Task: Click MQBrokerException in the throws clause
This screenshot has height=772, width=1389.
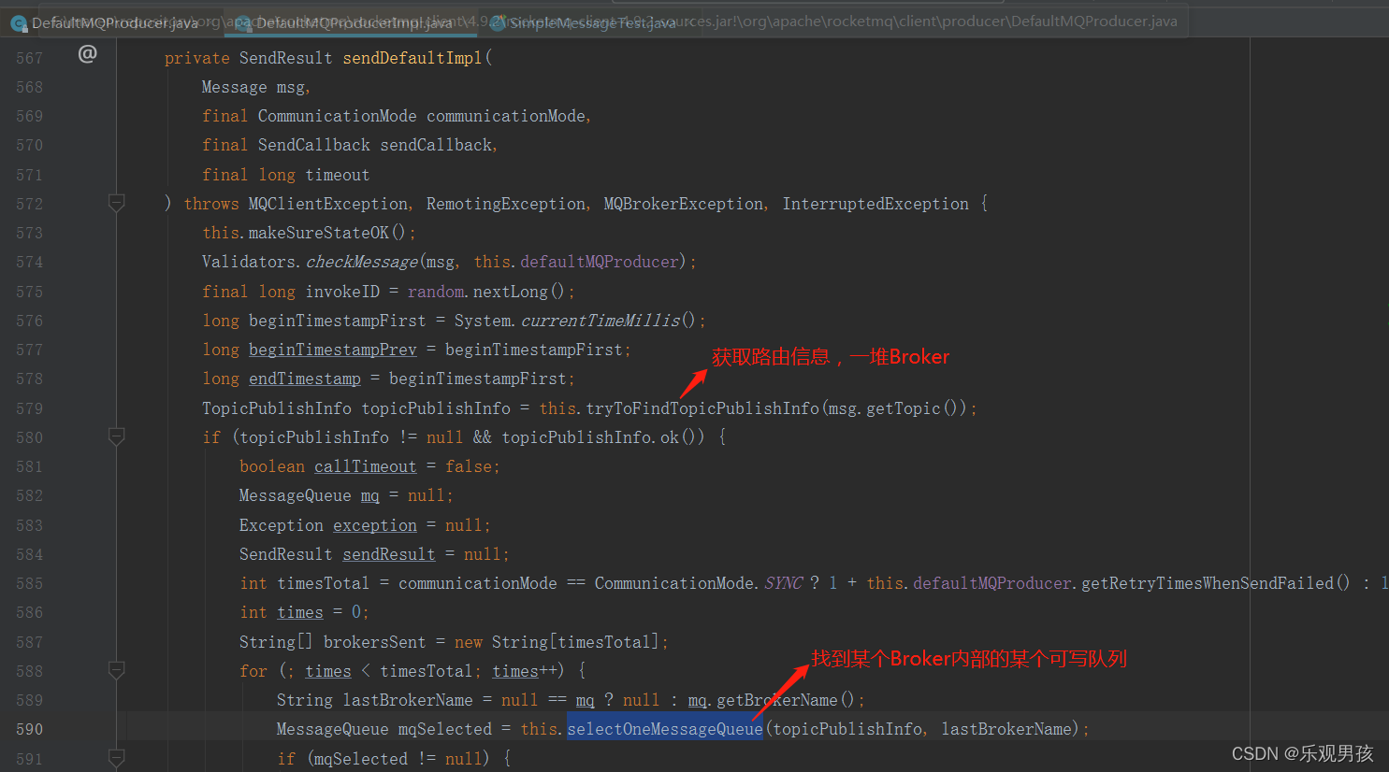Action: pyautogui.click(x=684, y=204)
